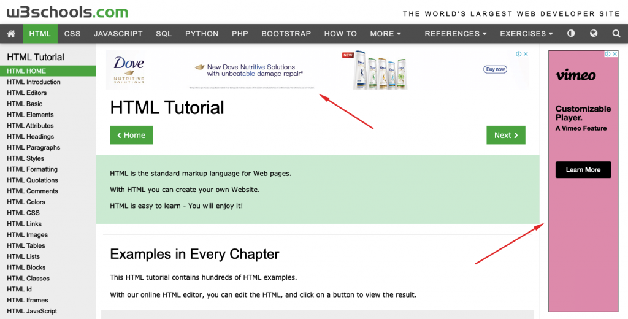Click 'Customizable Player.' text in ad

click(x=583, y=113)
